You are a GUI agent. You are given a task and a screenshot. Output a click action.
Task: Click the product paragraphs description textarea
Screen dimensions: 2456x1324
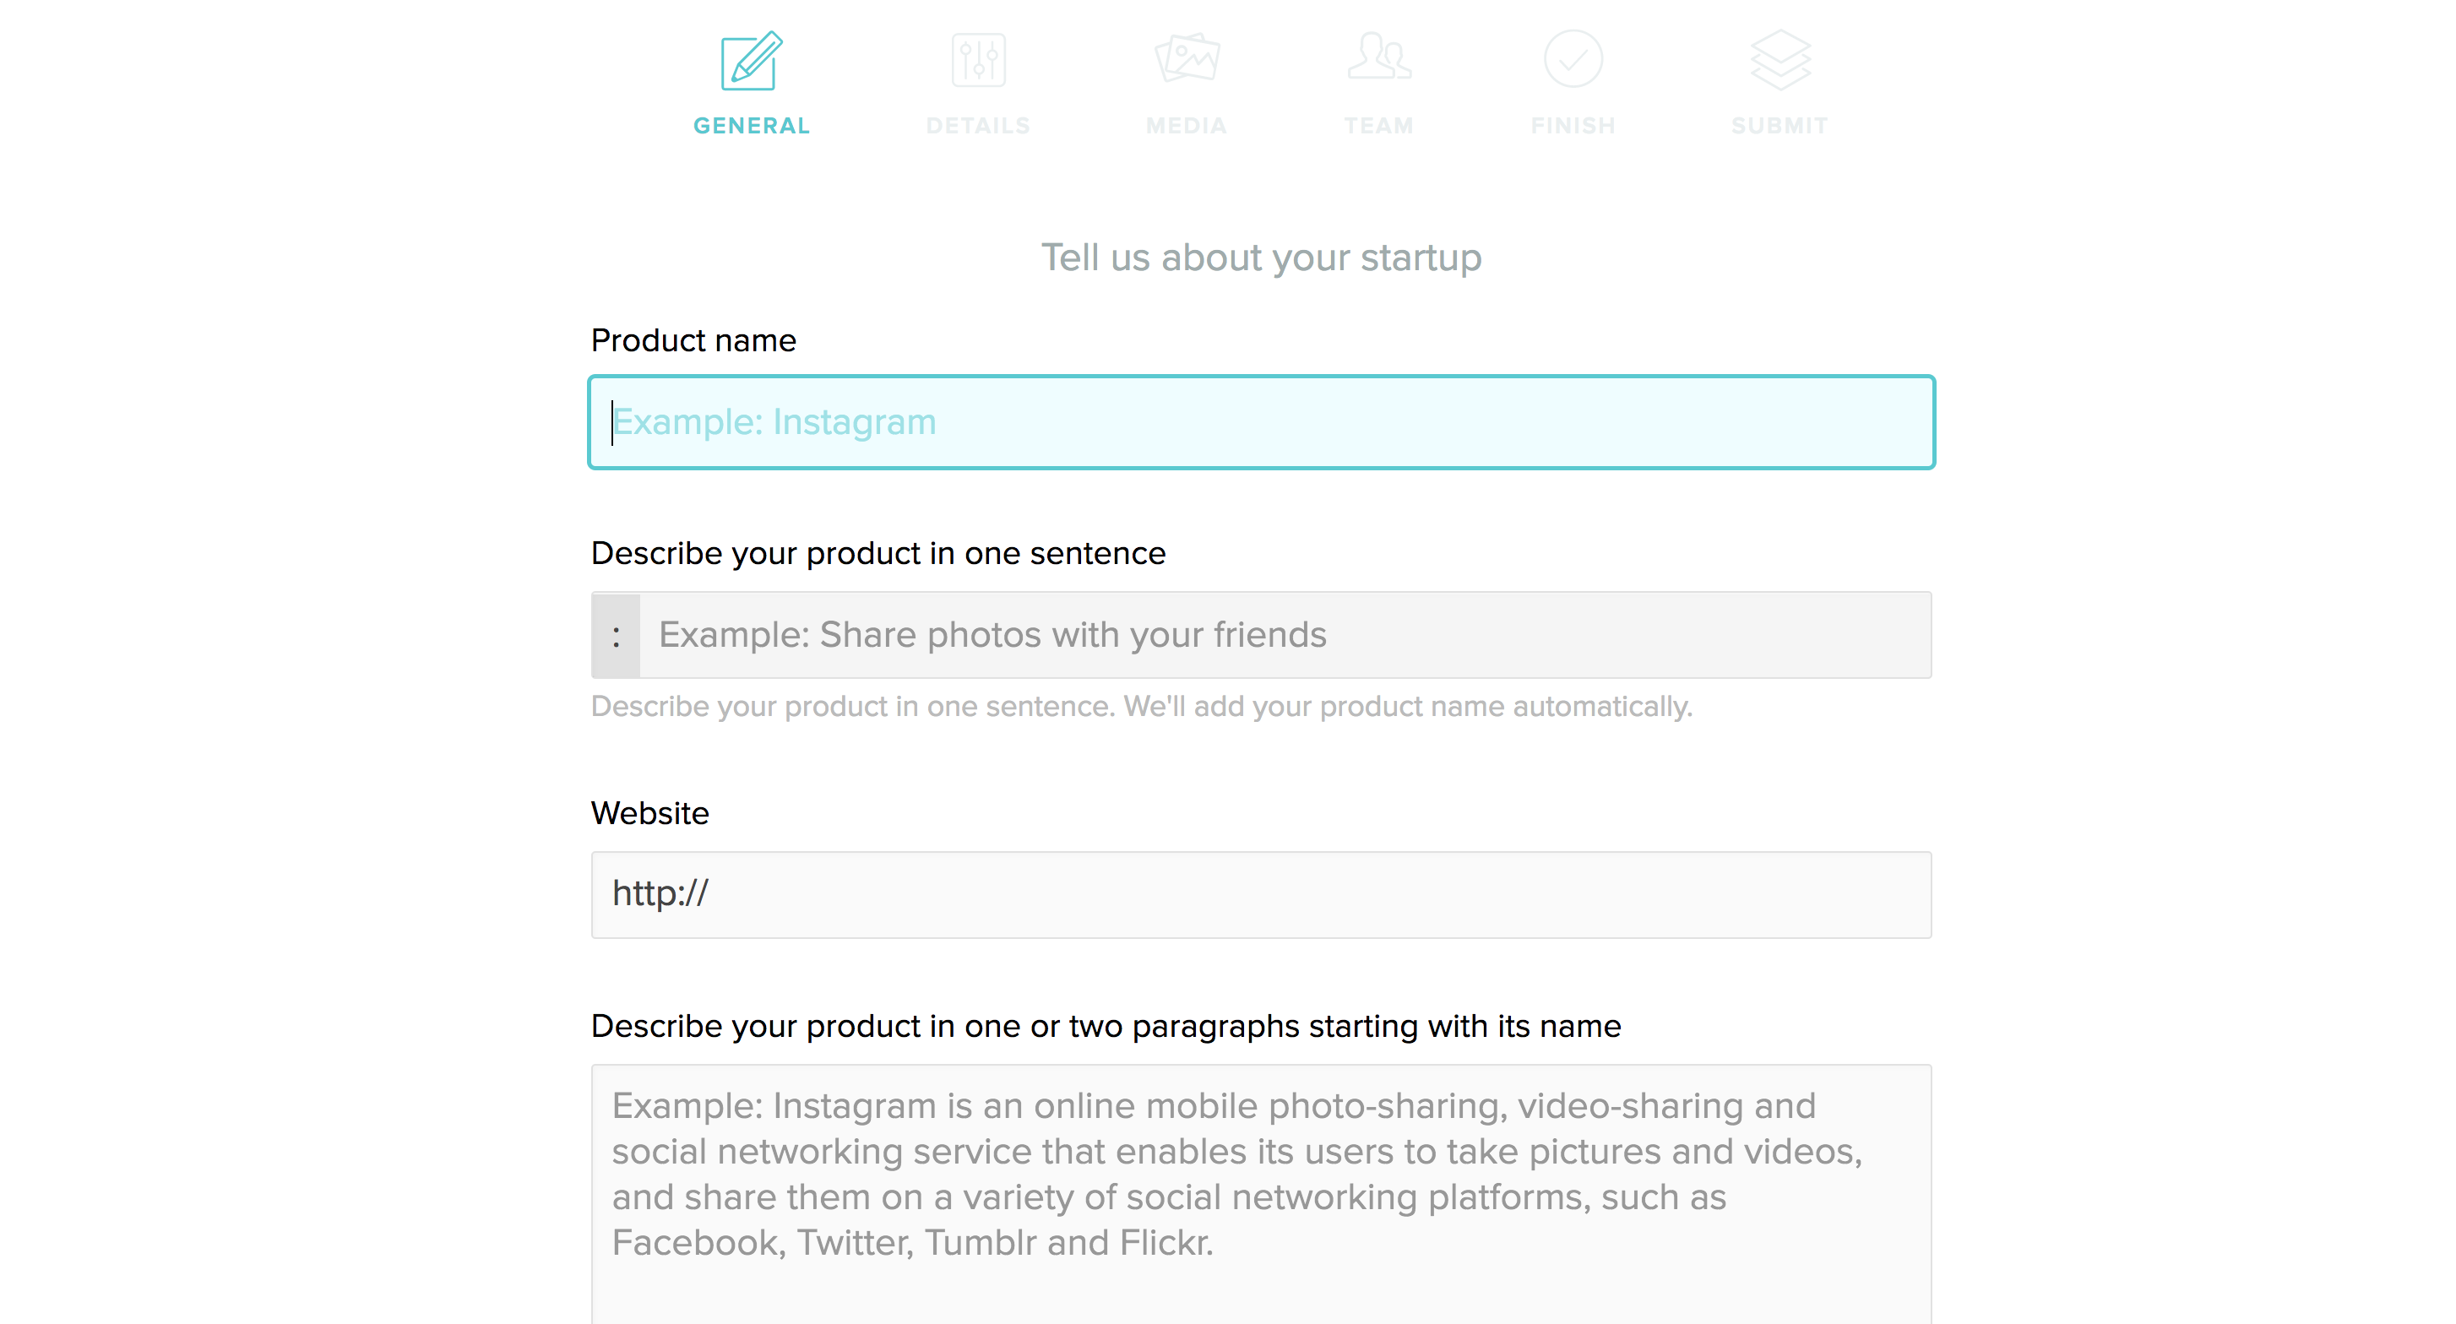click(x=1260, y=1191)
